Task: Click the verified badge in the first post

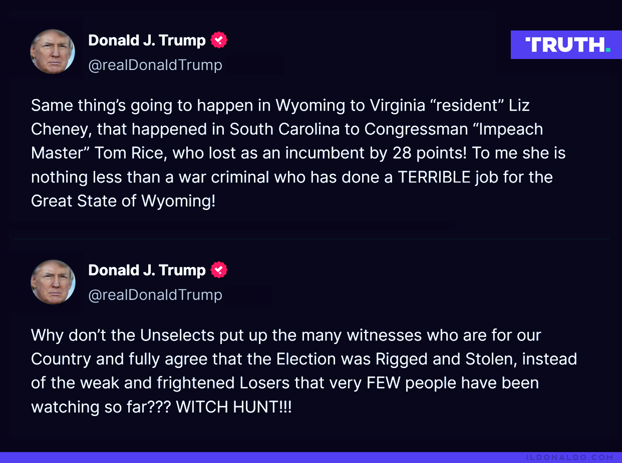Action: (219, 40)
